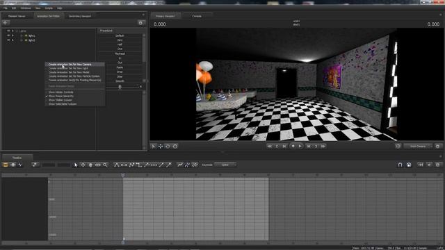Click the Half procedural preset
Screen dimensions: 445x250
(x=120, y=44)
